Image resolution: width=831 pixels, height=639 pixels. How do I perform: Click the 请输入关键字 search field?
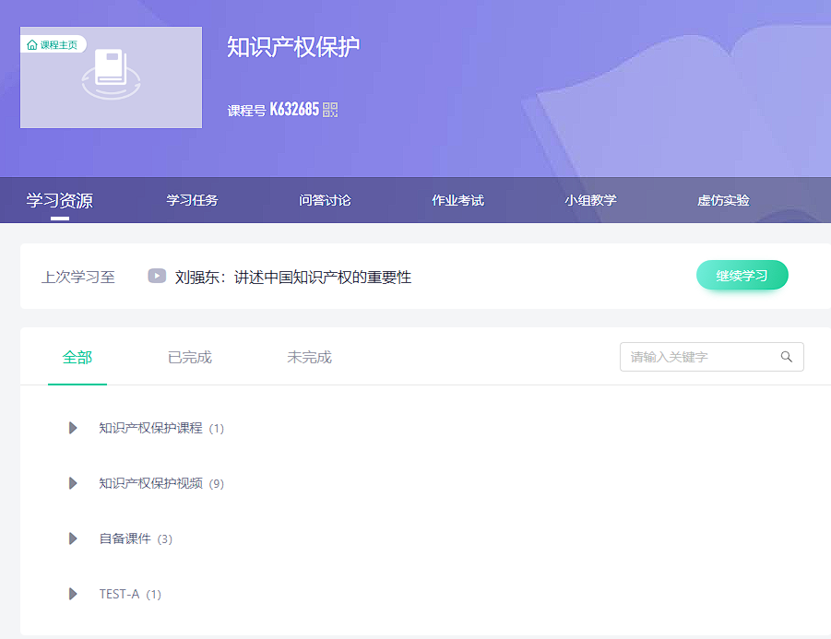point(712,357)
